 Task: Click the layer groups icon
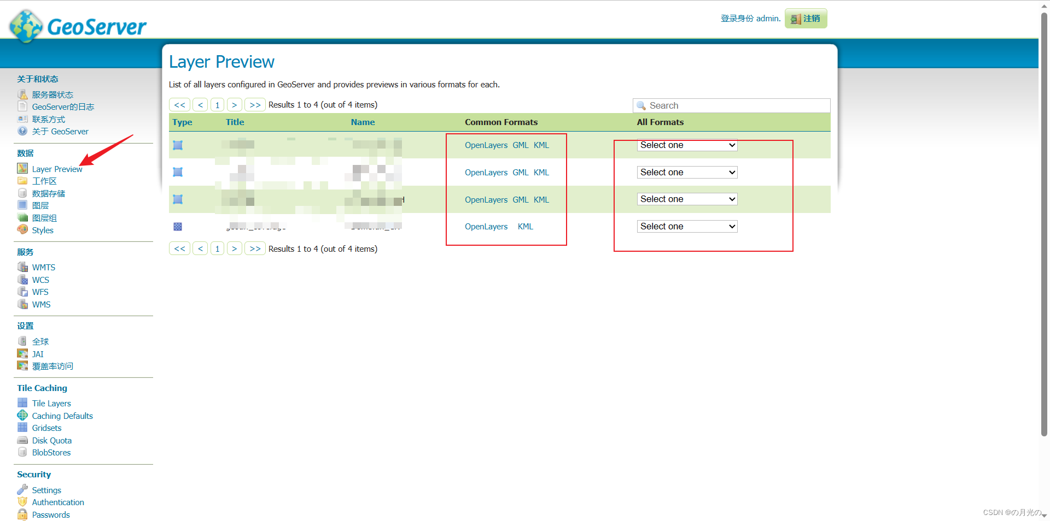[x=22, y=218]
